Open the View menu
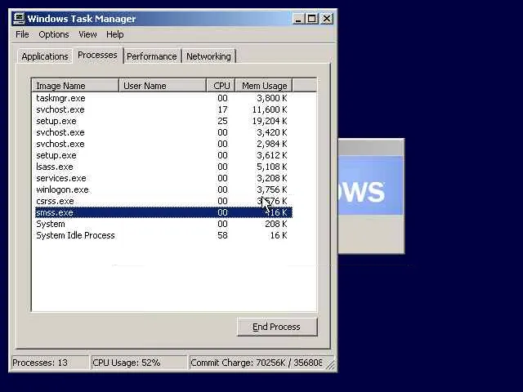The height and width of the screenshot is (392, 523). tap(87, 34)
